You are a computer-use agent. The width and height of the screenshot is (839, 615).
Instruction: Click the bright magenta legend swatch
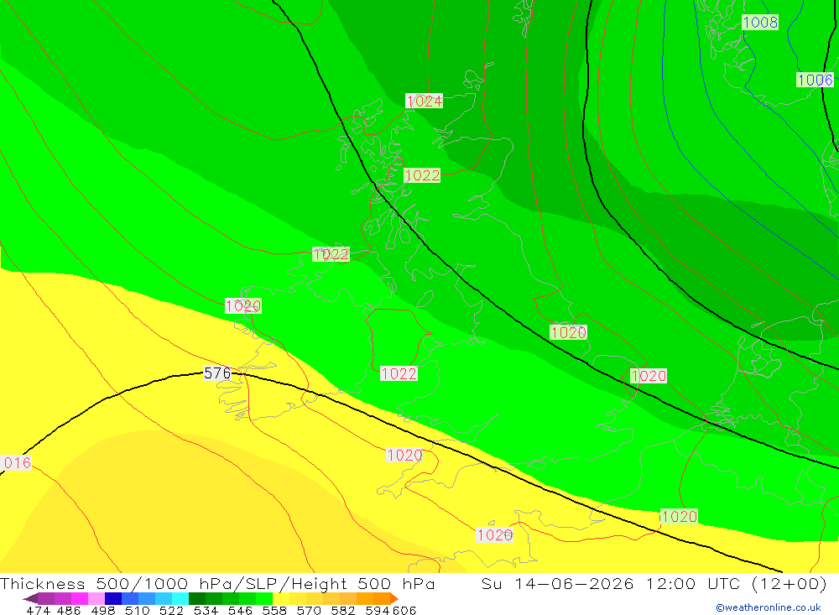click(79, 598)
